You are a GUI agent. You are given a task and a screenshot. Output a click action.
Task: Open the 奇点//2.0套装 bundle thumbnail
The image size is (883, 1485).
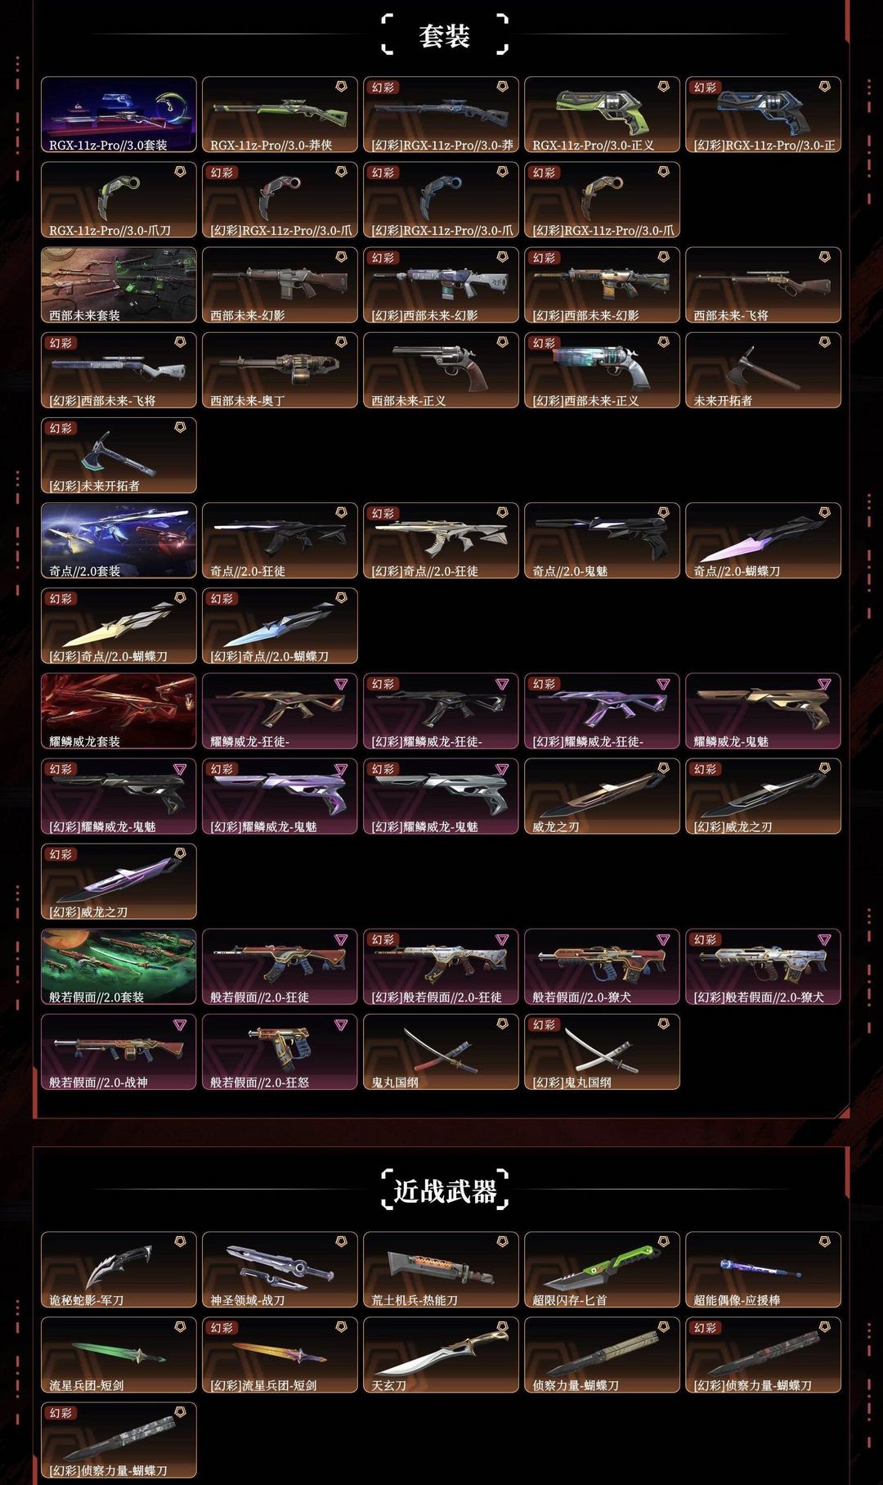(x=119, y=541)
